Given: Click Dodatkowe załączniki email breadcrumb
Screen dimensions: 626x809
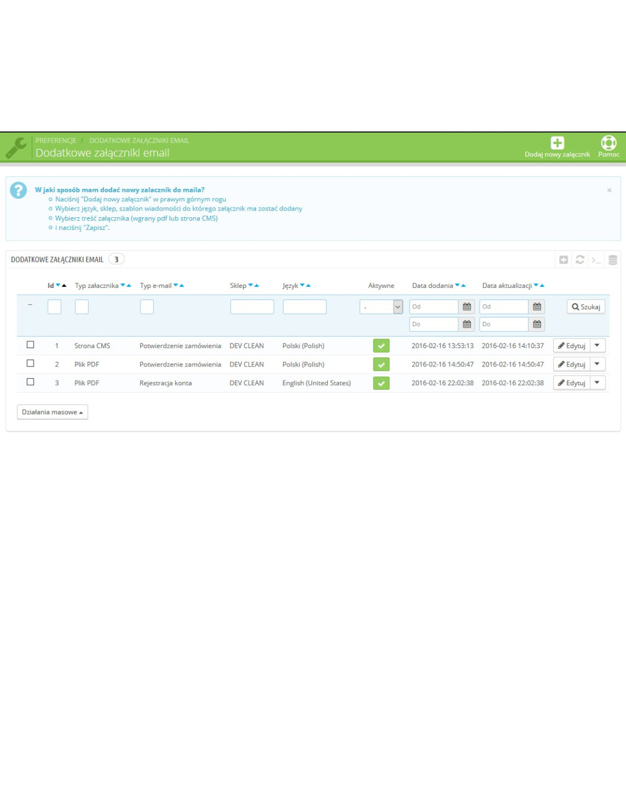Looking at the screenshot, I should [x=139, y=141].
